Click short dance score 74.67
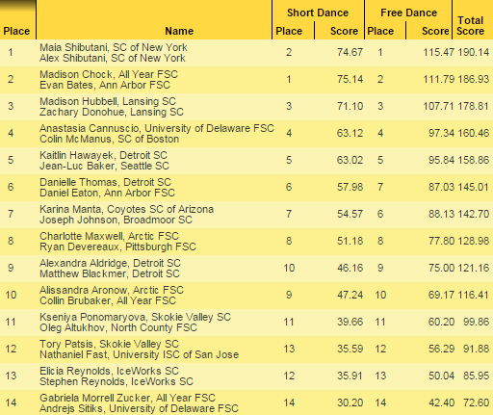493x415 pixels. [350, 52]
